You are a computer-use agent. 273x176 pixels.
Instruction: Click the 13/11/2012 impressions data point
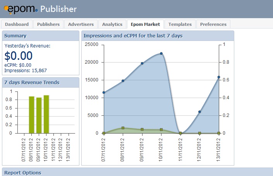[x=219, y=77]
